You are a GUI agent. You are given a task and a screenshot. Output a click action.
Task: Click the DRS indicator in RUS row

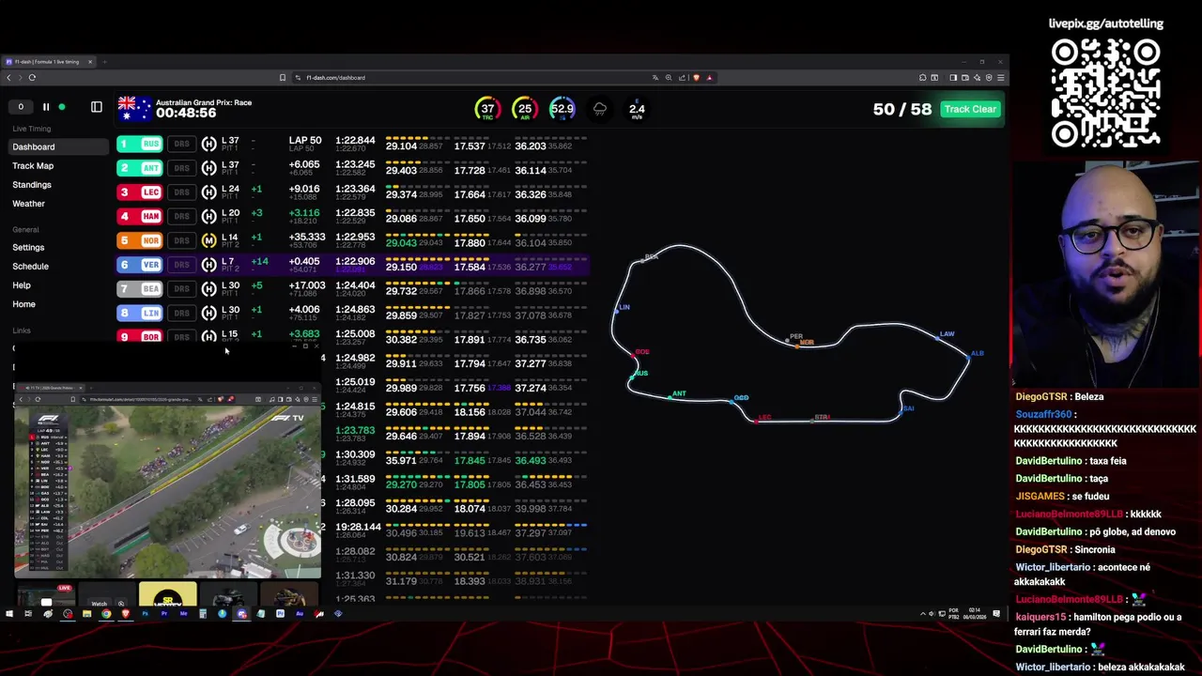point(181,144)
